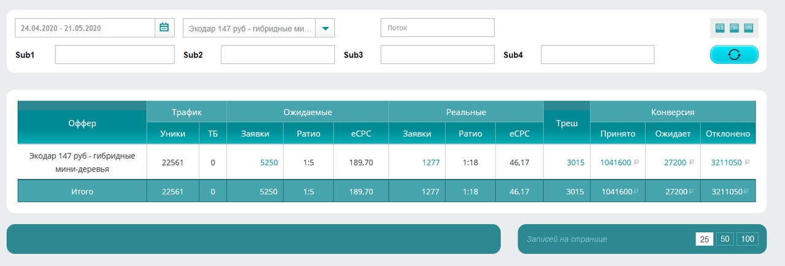The height and width of the screenshot is (266, 785).
Task: Open the real leads value 1277
Action: [431, 162]
